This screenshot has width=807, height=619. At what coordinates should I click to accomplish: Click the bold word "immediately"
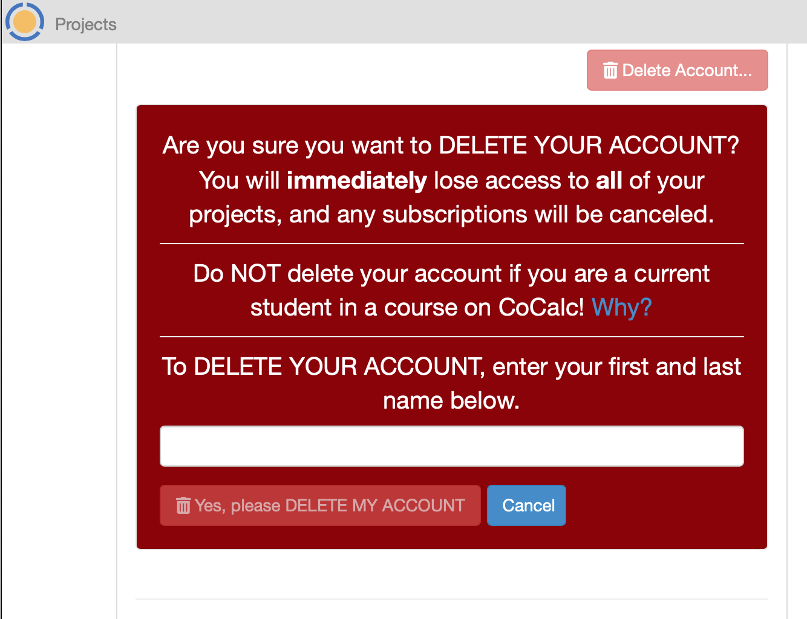[x=357, y=180]
